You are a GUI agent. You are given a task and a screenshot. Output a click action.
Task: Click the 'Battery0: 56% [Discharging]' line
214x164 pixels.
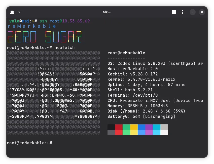[141, 116]
